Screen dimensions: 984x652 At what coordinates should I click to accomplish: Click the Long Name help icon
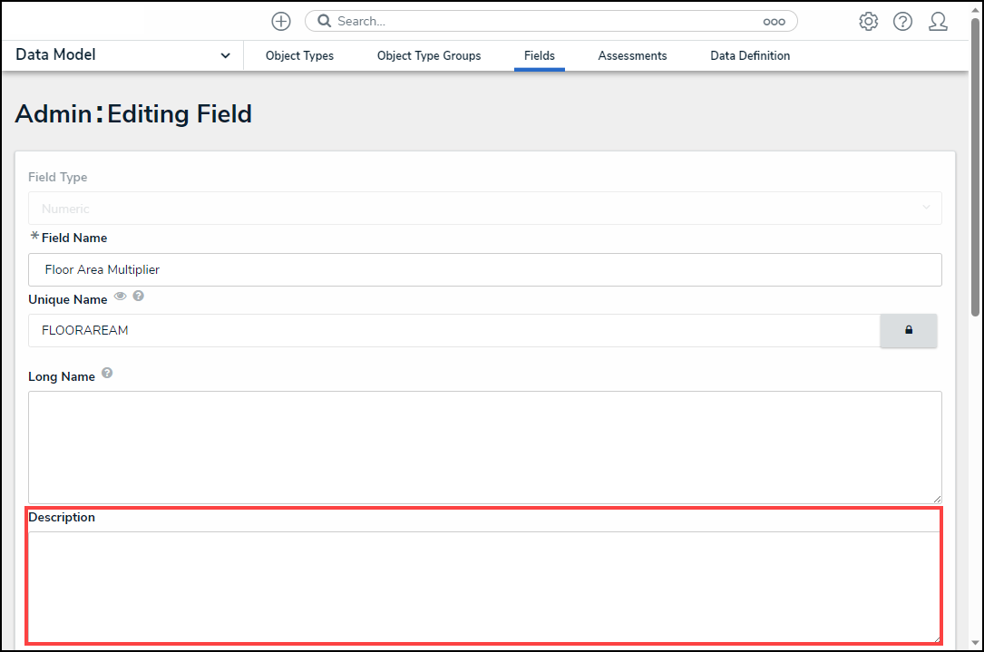coord(107,373)
